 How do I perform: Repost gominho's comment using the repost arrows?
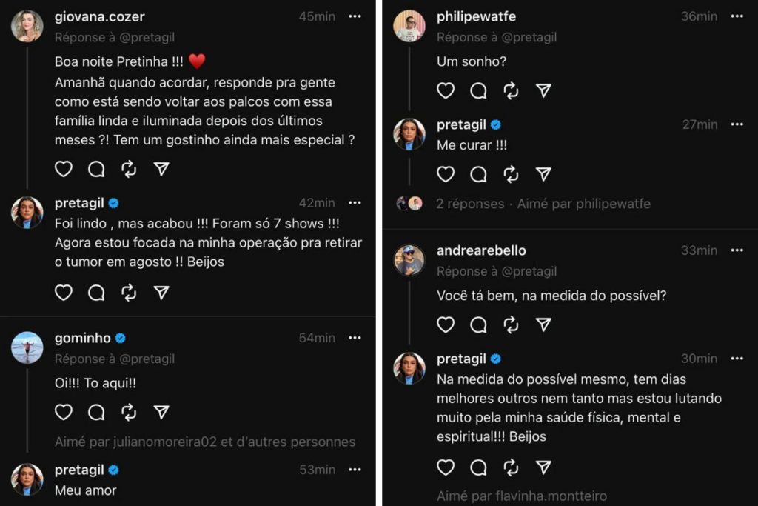(130, 412)
